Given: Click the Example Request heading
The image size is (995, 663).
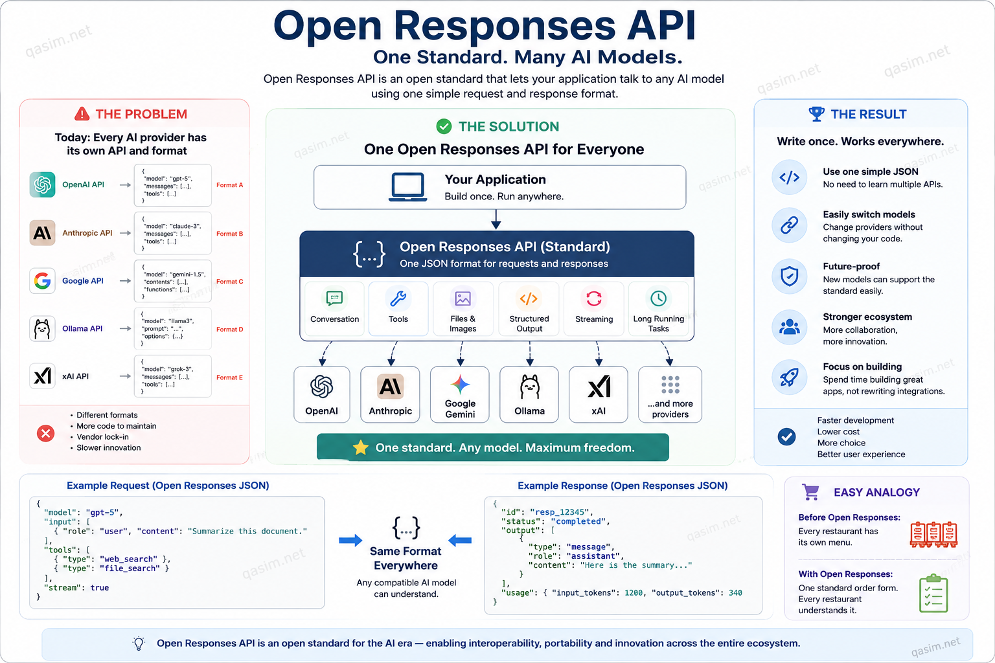Looking at the screenshot, I should click(168, 486).
